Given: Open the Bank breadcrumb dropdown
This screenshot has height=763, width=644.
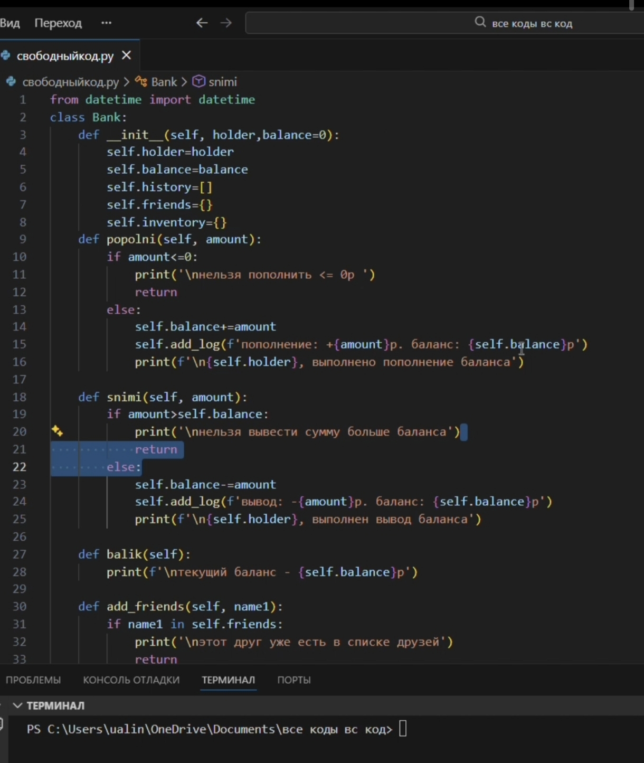Looking at the screenshot, I should coord(164,82).
